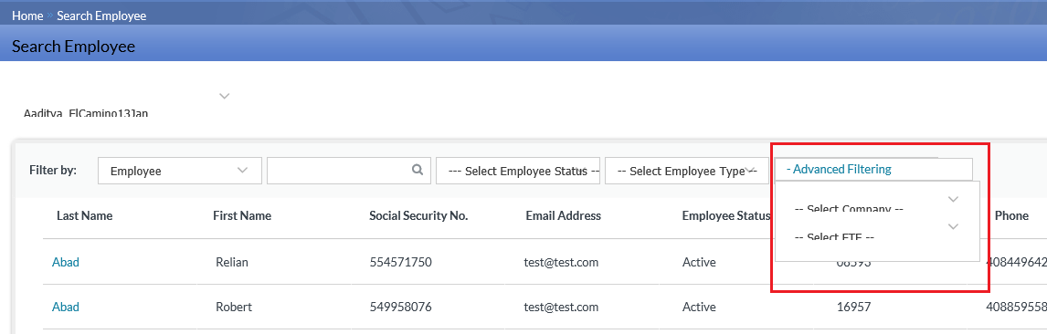This screenshot has width=1047, height=334.
Task: Sort by Employee Status column header
Action: tap(726, 215)
